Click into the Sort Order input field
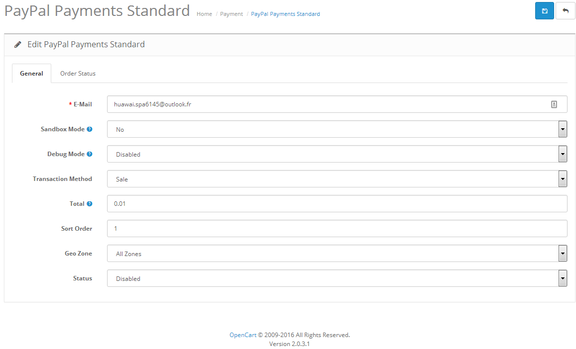Screen dimensions: 576x349 (x=337, y=228)
